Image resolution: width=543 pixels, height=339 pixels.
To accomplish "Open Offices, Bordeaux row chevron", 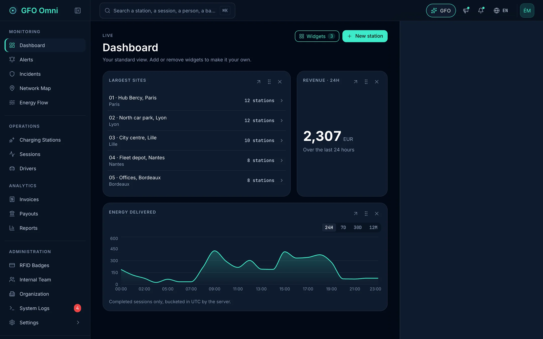I will pos(282,181).
